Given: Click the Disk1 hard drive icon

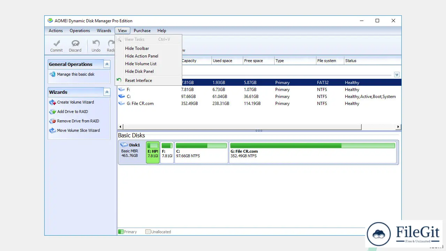Looking at the screenshot, I should pos(124,145).
